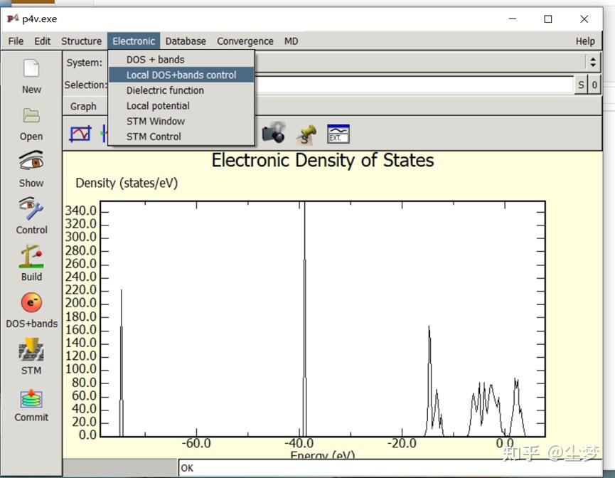Choose 'Dielectric function' from Electronic menu
The image size is (615, 478).
(x=165, y=90)
